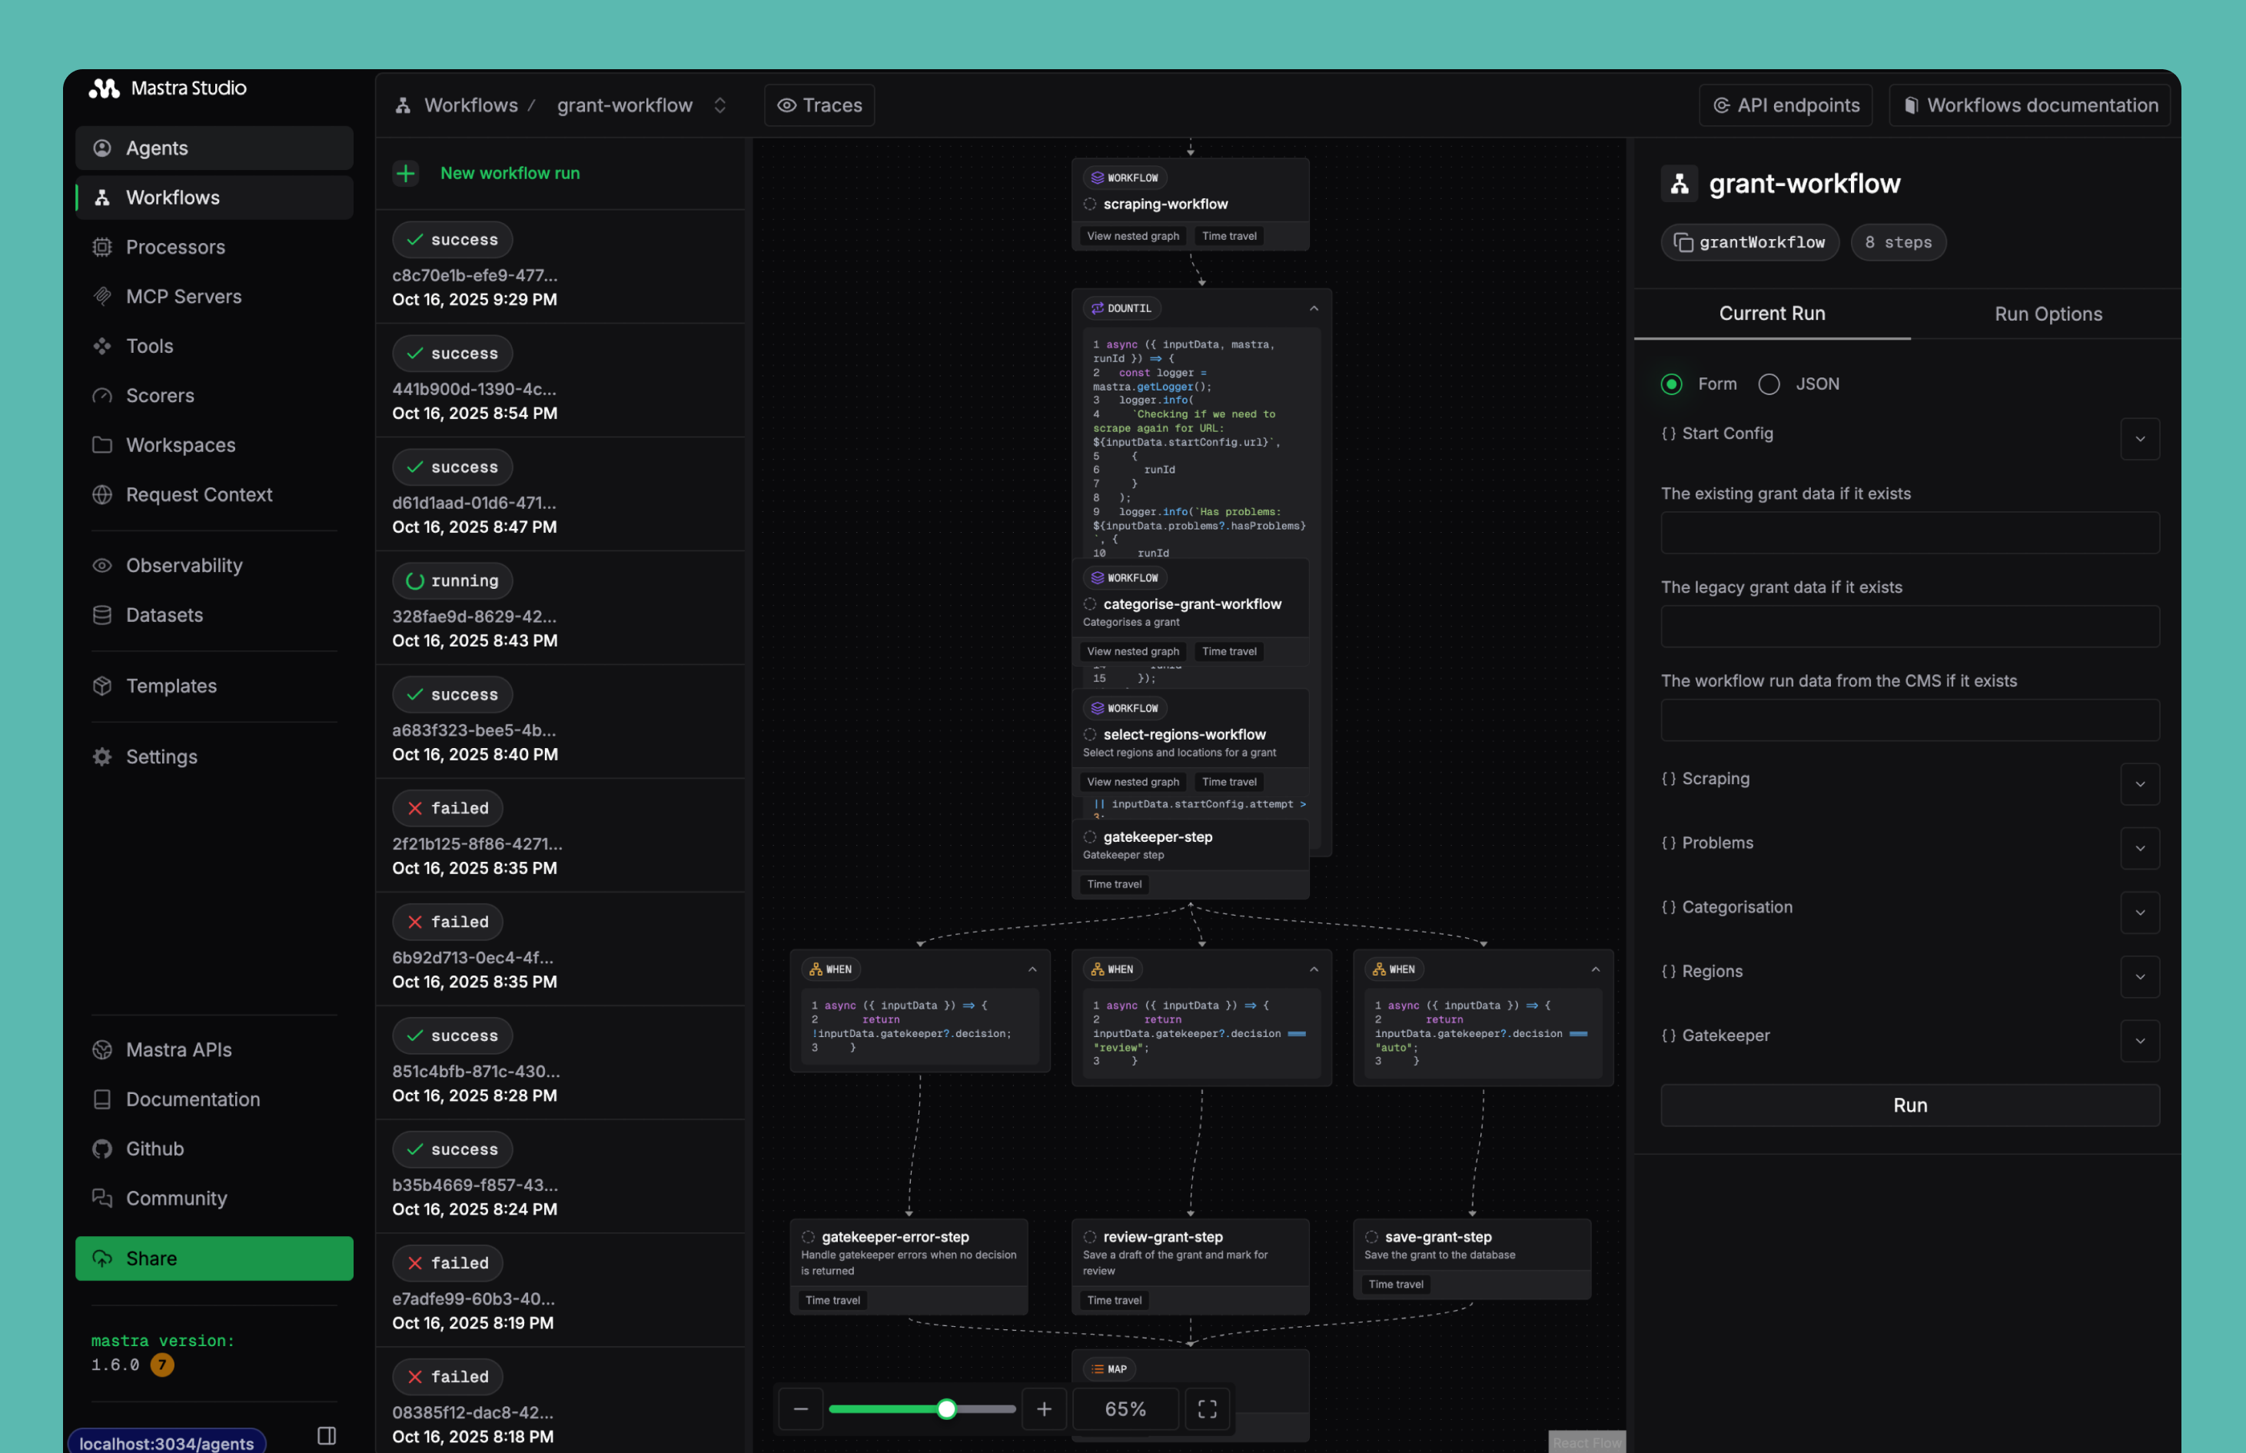Viewport: 2246px width, 1453px height.
Task: Click the Workflows breadcrumb
Action: [470, 105]
